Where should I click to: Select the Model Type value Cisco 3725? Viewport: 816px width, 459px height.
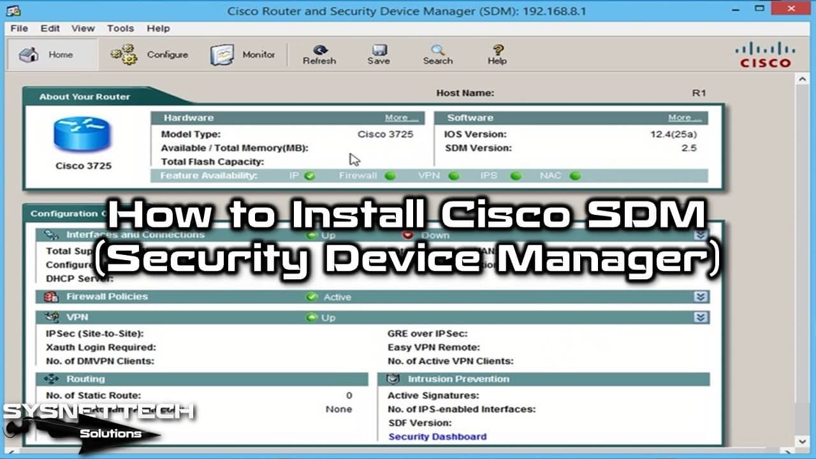(385, 135)
